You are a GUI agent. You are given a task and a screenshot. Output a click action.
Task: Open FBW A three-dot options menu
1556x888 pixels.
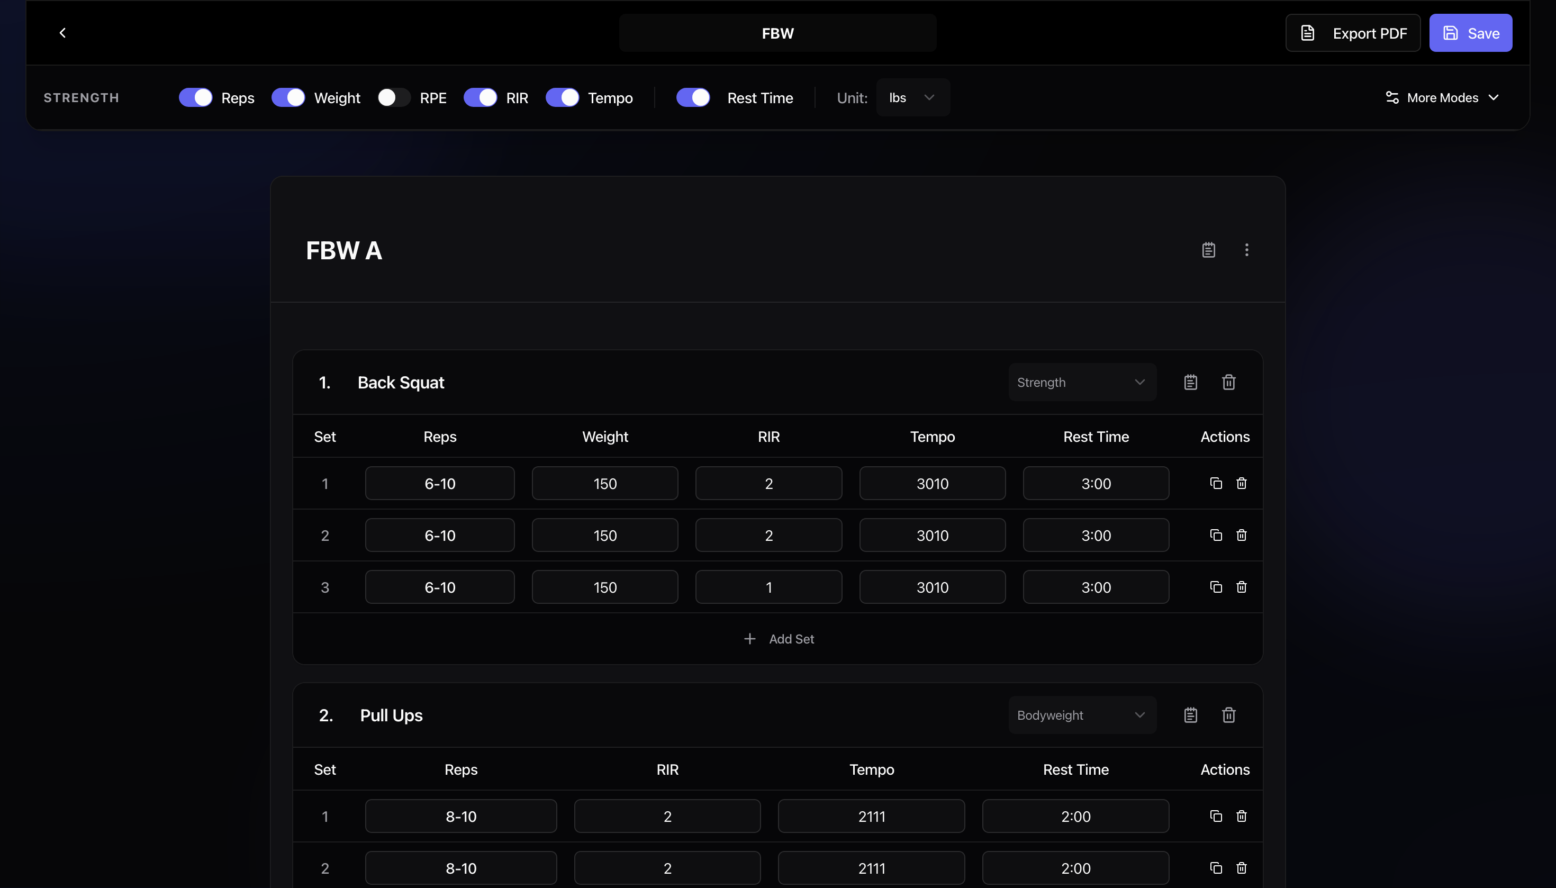point(1246,250)
